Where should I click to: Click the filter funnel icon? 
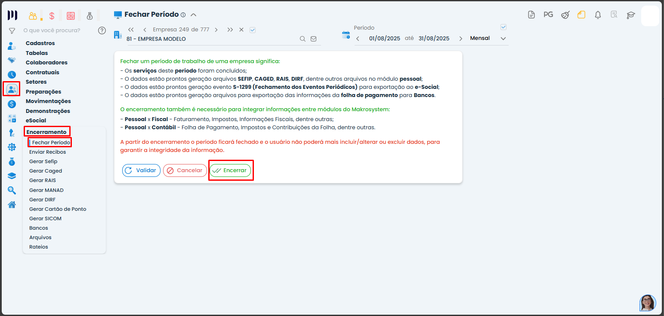[12, 30]
